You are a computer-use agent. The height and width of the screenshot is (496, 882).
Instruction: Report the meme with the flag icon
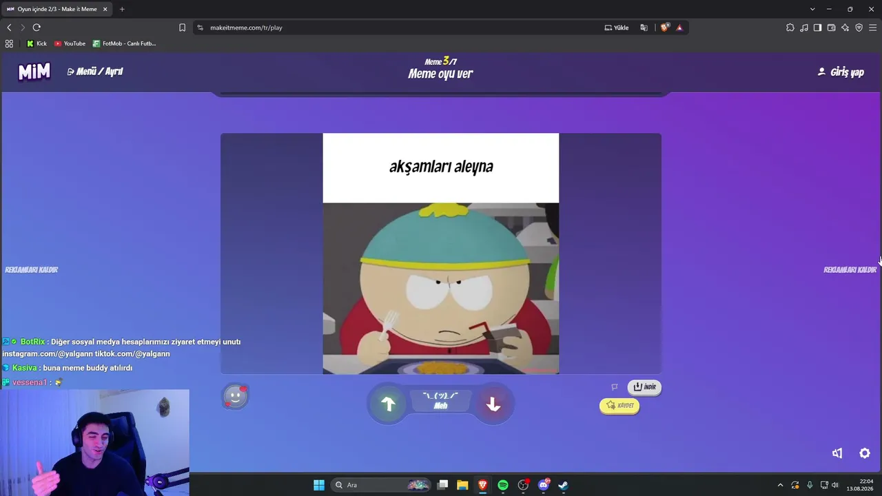pyautogui.click(x=615, y=387)
